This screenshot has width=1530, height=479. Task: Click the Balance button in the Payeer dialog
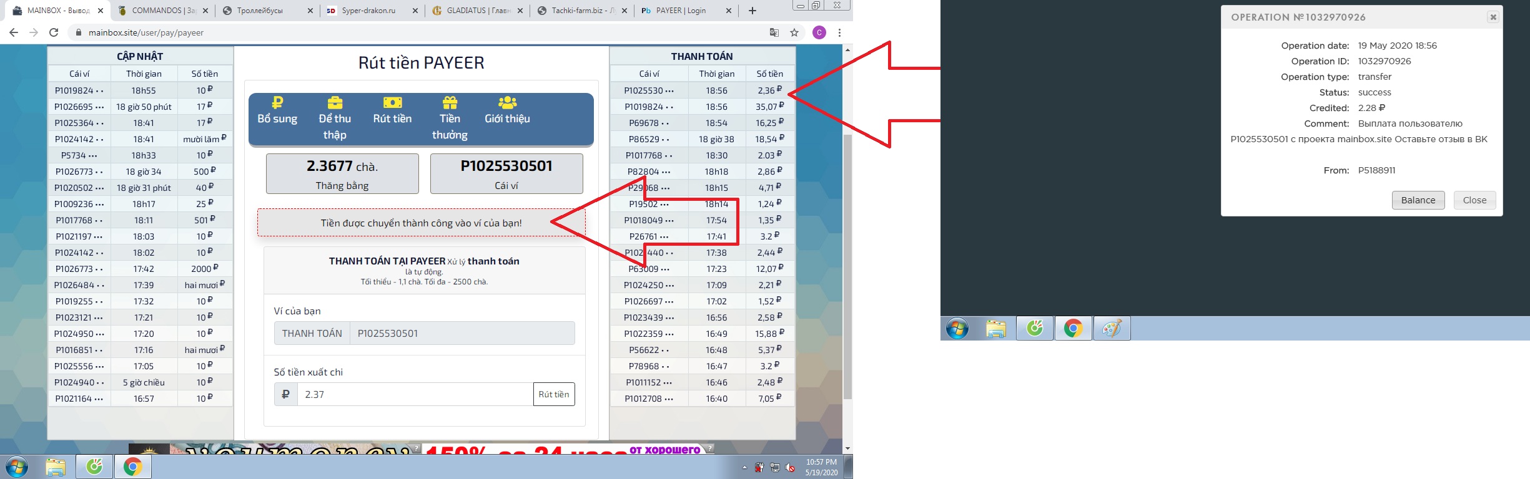[1418, 200]
